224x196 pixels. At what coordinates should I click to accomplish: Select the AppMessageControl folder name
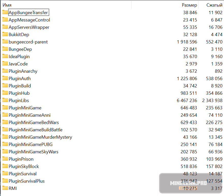pyautogui.click(x=29, y=20)
